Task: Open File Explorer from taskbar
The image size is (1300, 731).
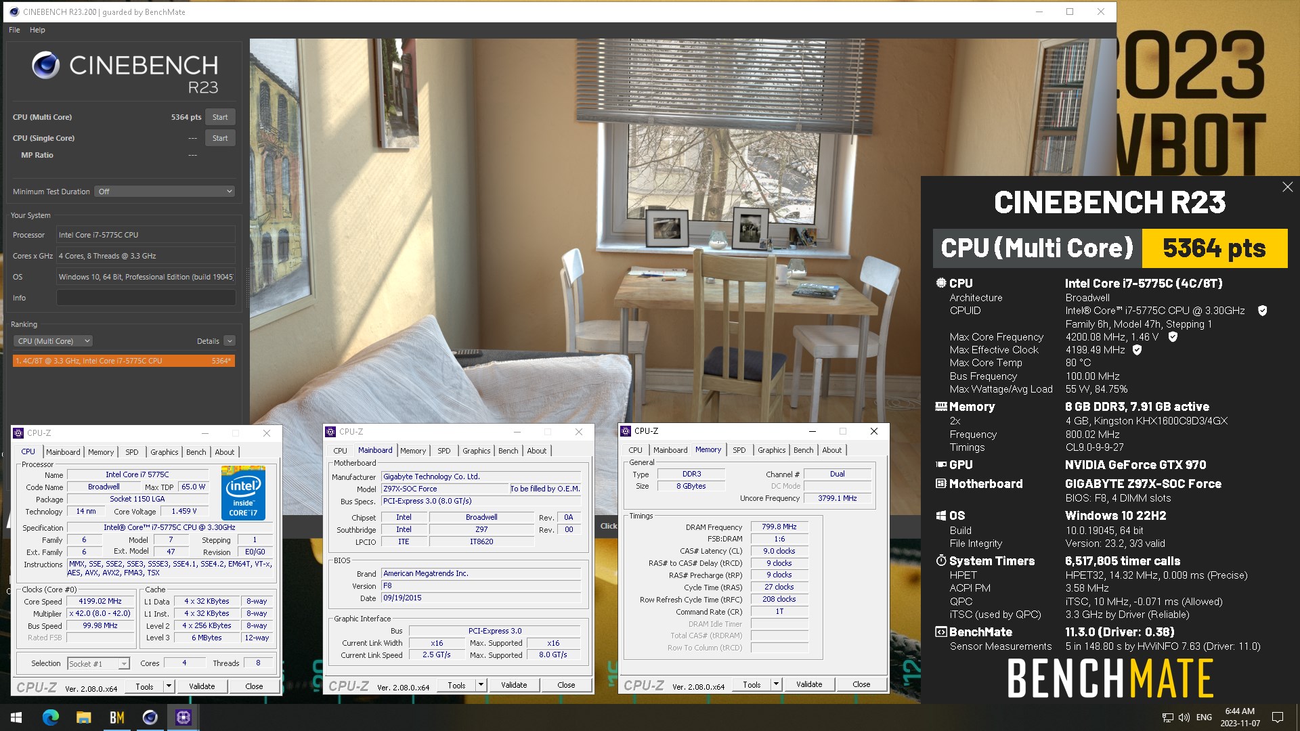Action: [x=83, y=717]
